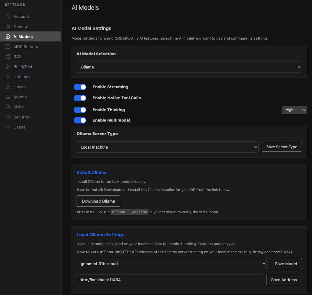The width and height of the screenshot is (312, 295).
Task: Expand the Ollama Server Type Local machine dropdown
Action: click(168, 147)
